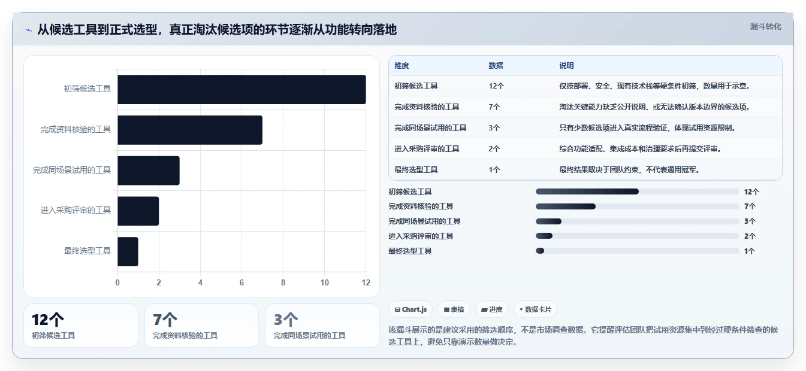The width and height of the screenshot is (806, 371).
Task: Click the 完成资料核验的工具 chart bar
Action: (190, 130)
